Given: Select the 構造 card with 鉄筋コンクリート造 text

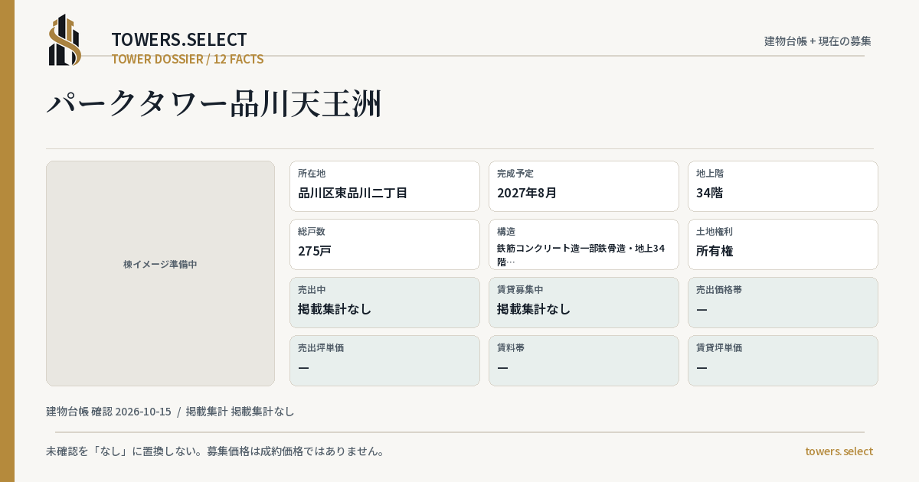Looking at the screenshot, I should tap(584, 244).
